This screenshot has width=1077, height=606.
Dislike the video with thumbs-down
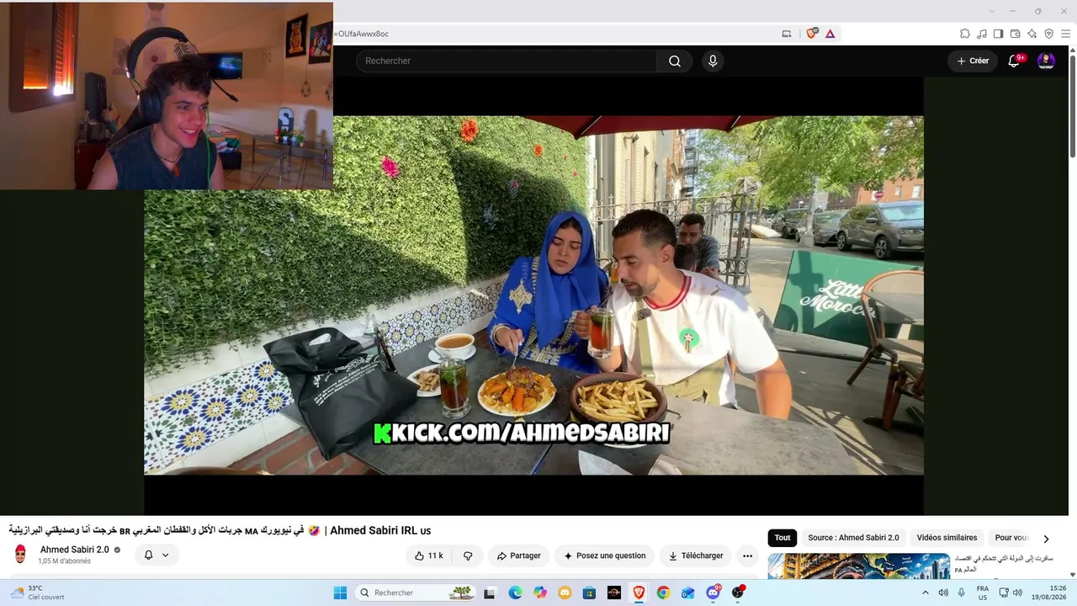coord(468,555)
